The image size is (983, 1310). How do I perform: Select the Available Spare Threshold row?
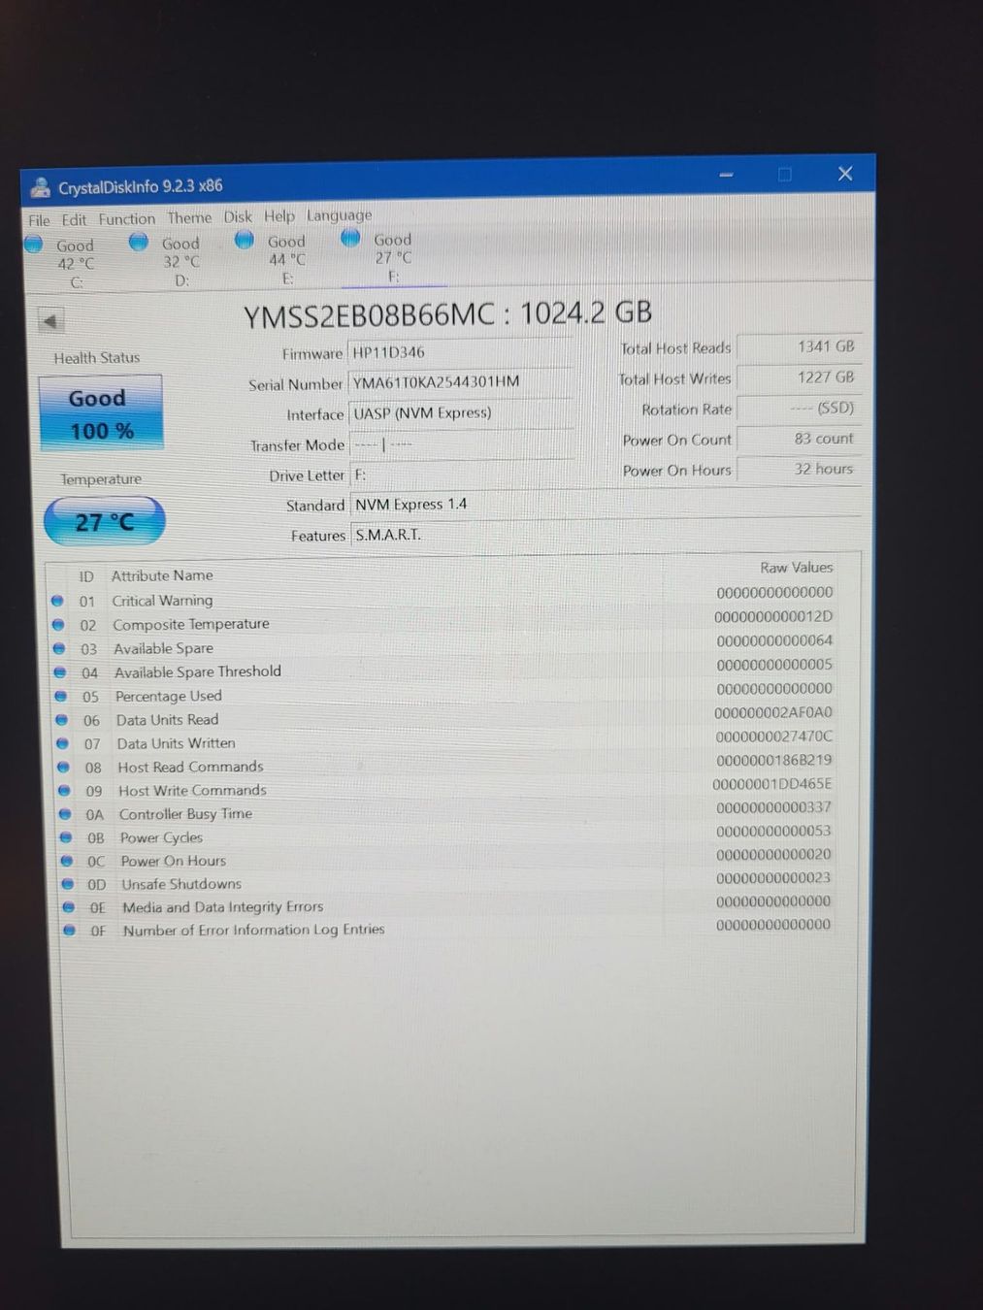click(x=444, y=671)
